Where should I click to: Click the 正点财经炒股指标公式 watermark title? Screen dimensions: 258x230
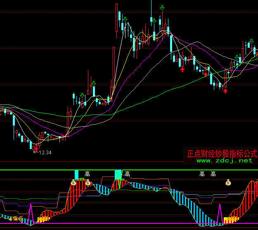pos(221,153)
